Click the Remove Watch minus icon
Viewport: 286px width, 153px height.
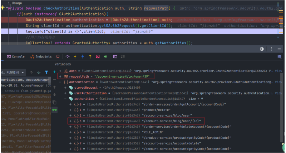tap(54, 80)
